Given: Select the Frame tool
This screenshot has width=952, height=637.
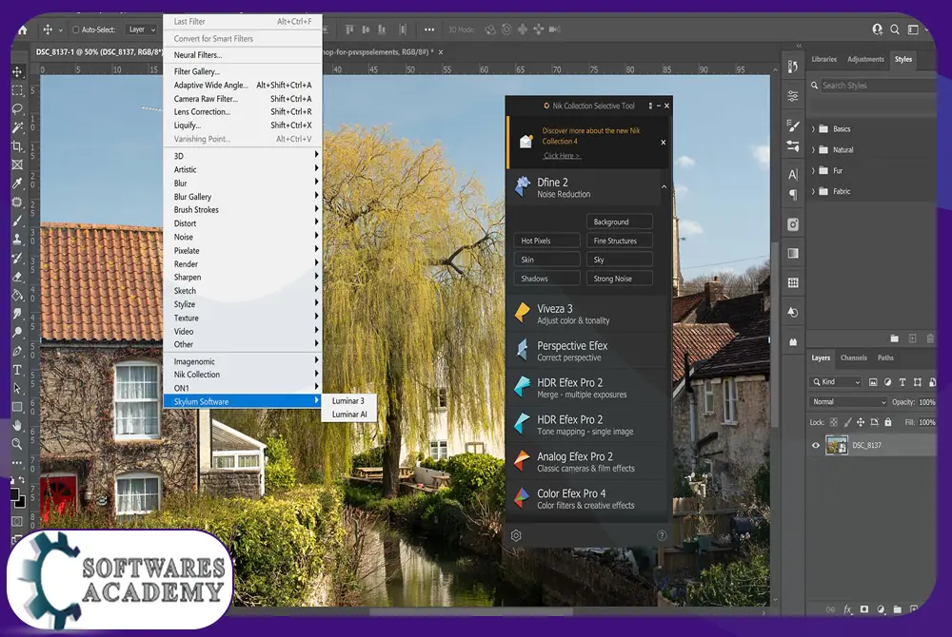Looking at the screenshot, I should pos(17,164).
